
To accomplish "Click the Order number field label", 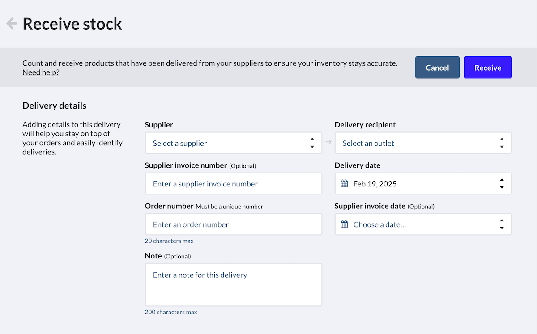I will pos(169,206).
